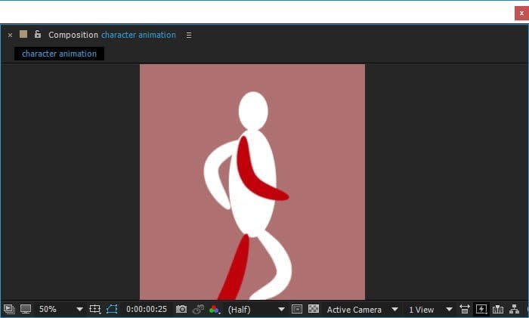The width and height of the screenshot is (529, 318).
Task: Close the Composition panel tab
Action: tap(10, 35)
